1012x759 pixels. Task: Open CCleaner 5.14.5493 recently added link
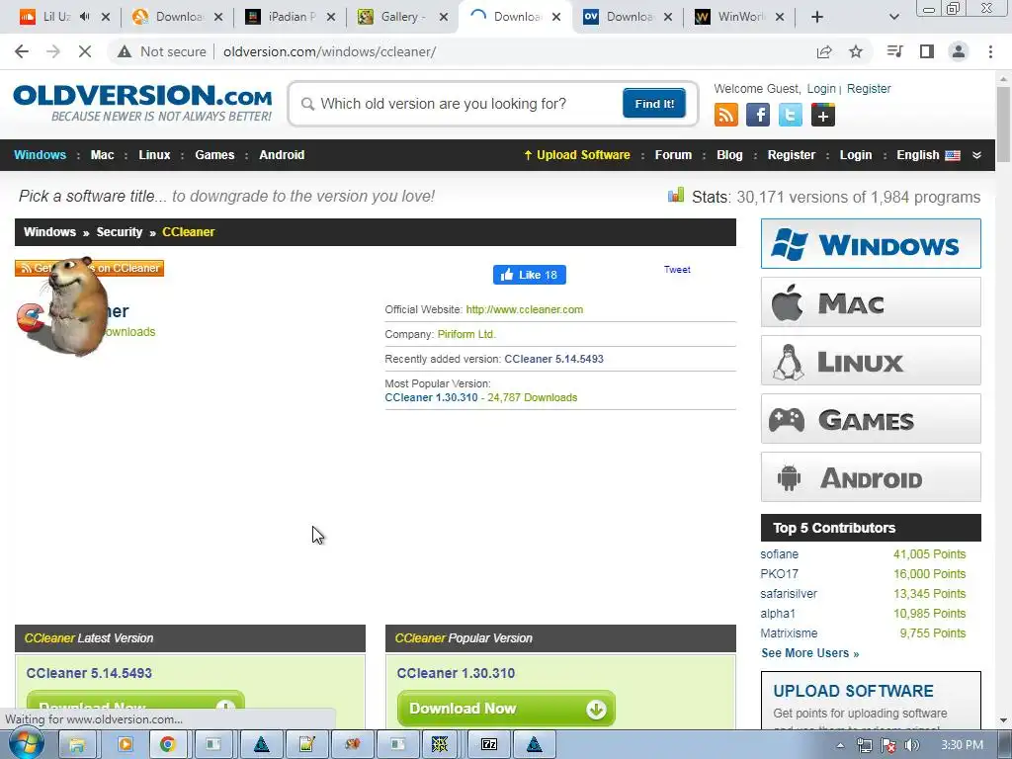(553, 359)
